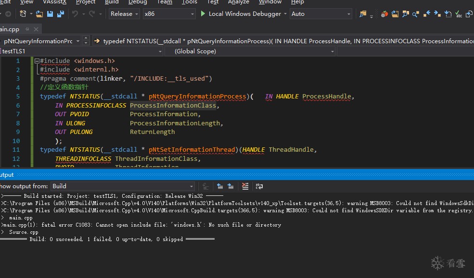Open the Debug menu
This screenshot has width=474, height=278.
coord(138,2)
